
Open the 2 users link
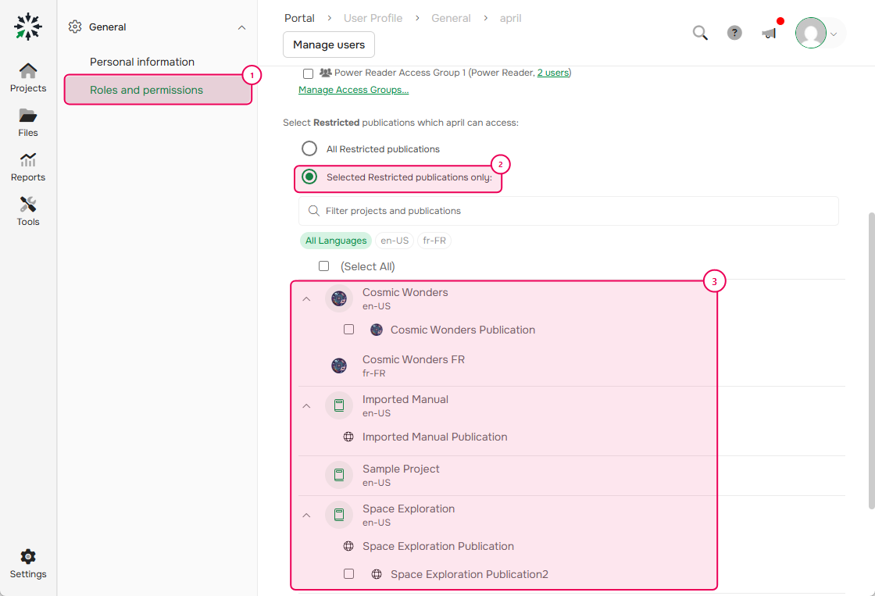tap(553, 73)
